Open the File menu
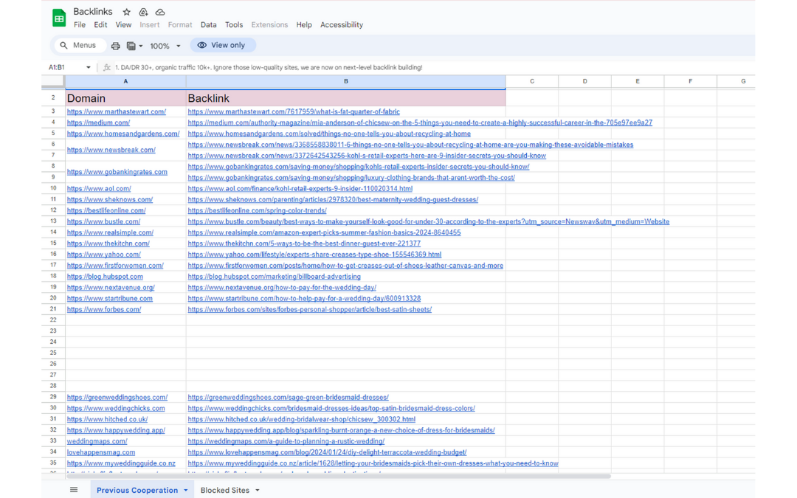This screenshot has height=498, width=797. 79,24
